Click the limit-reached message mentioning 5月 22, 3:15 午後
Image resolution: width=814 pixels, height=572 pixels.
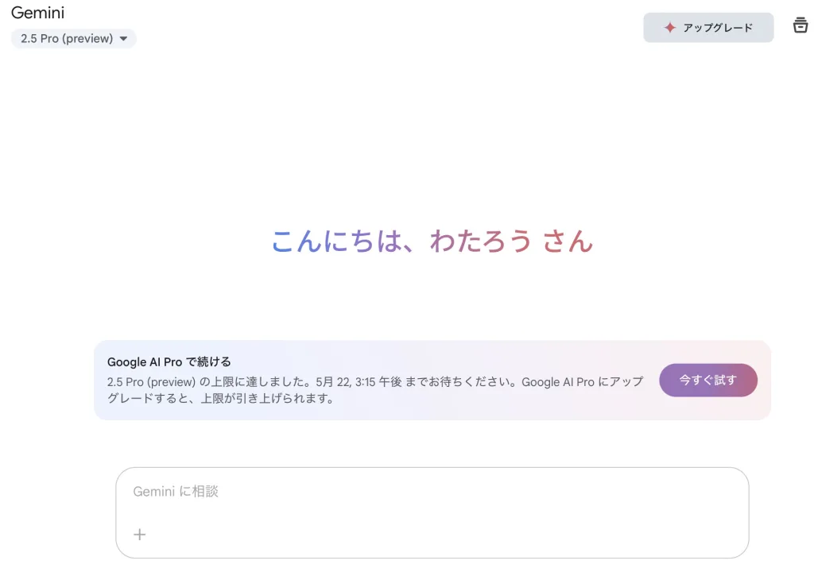(375, 390)
